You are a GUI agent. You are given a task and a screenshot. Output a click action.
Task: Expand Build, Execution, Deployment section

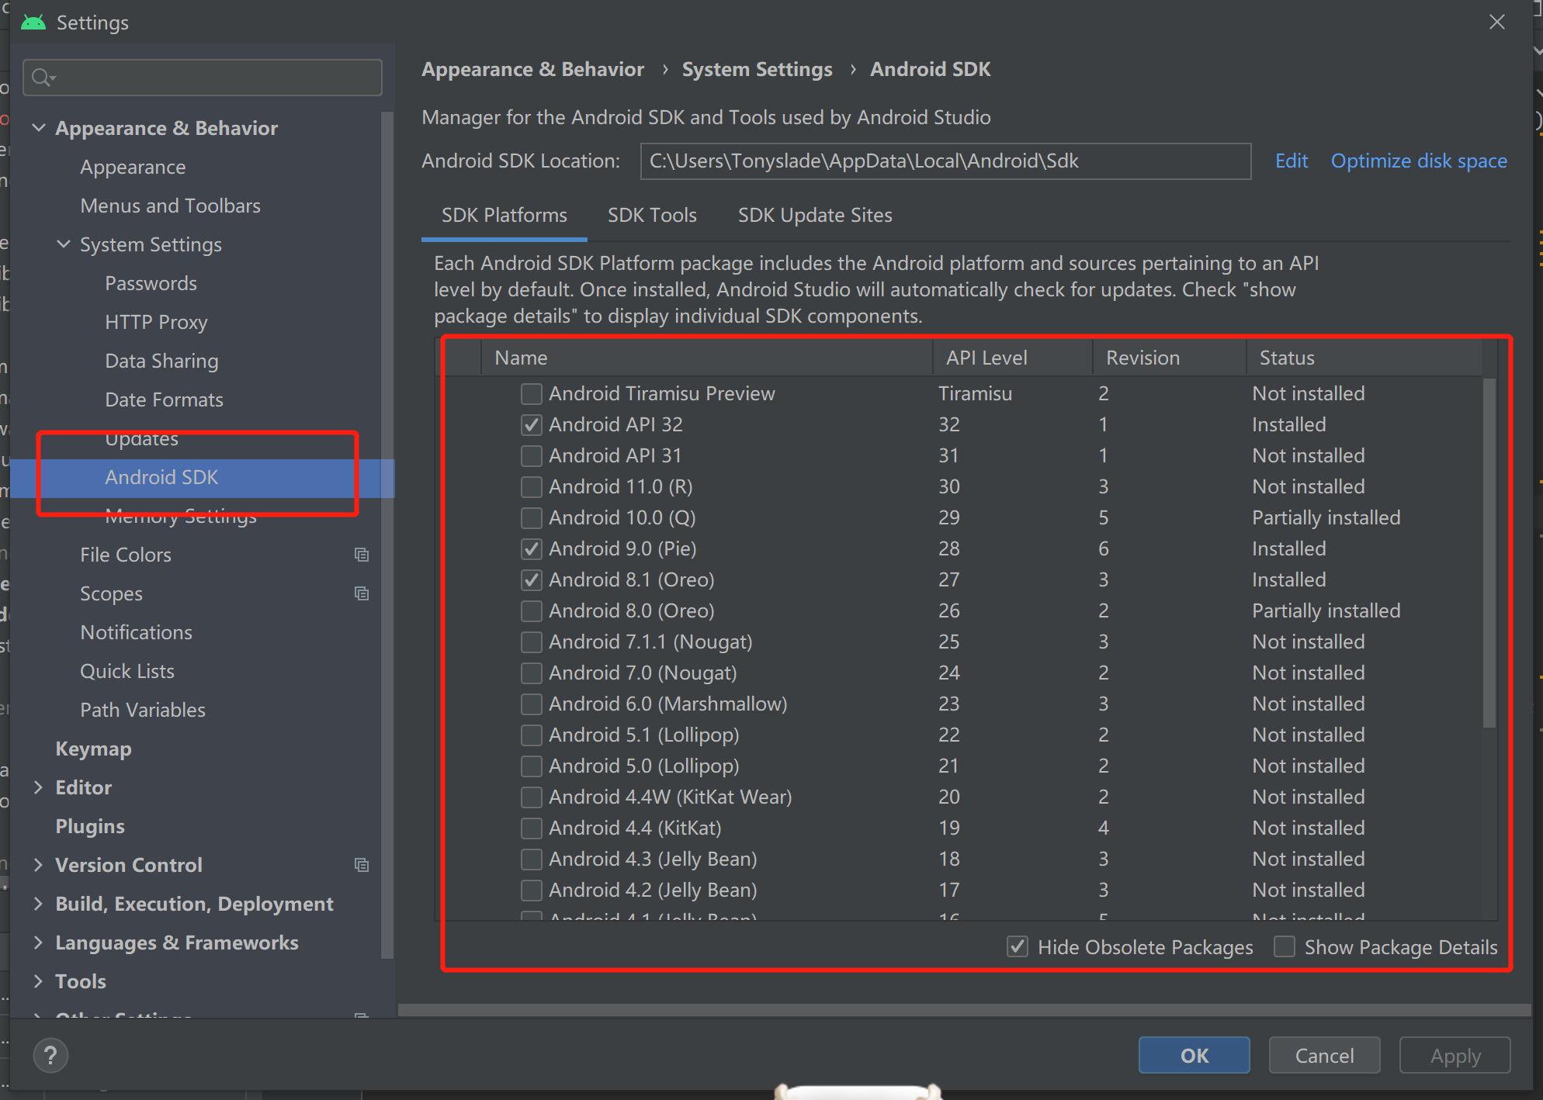39,904
